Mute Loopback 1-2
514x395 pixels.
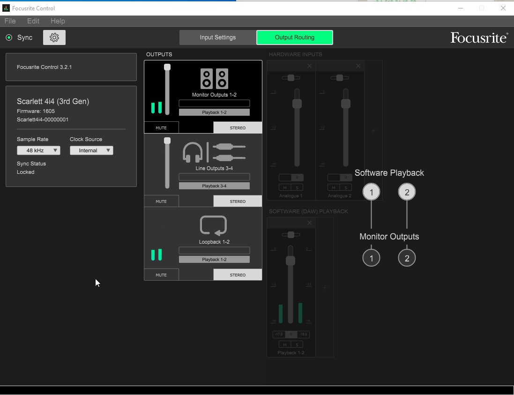click(x=161, y=275)
